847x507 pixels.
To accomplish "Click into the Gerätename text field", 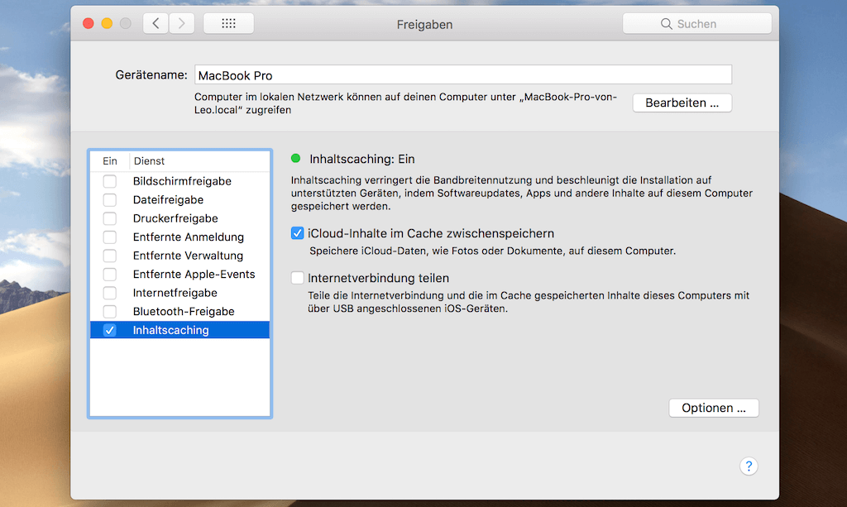I will click(x=463, y=75).
